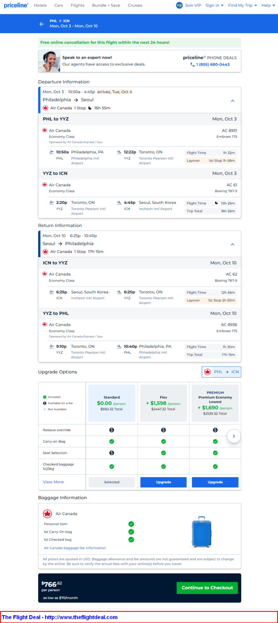
Task: Open the Cruises tab
Action: point(135,5)
